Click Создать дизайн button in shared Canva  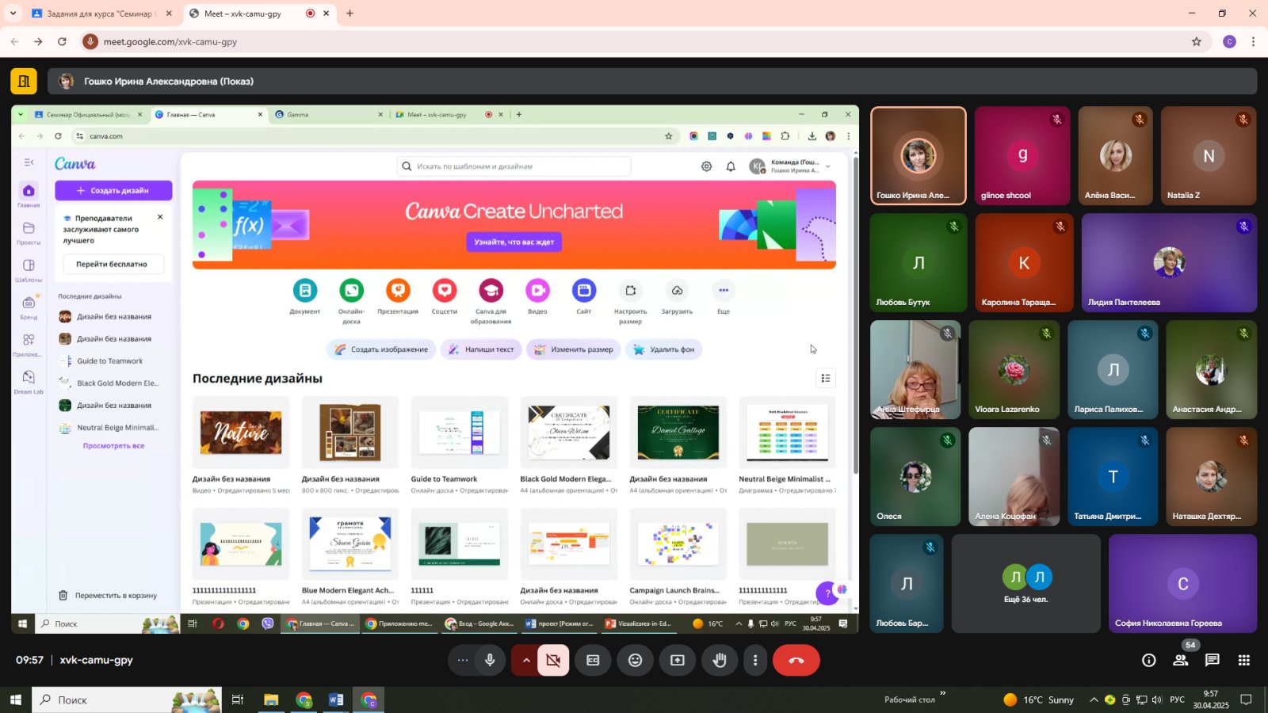pyautogui.click(x=113, y=190)
